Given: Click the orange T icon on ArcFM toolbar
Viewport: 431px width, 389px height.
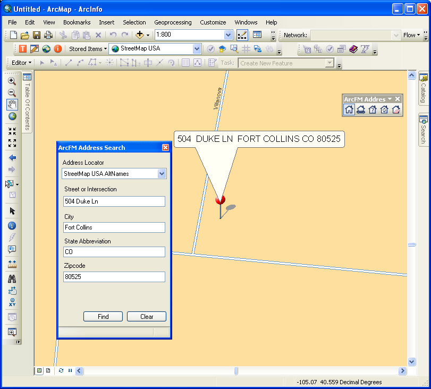Looking at the screenshot, I should tap(22, 49).
